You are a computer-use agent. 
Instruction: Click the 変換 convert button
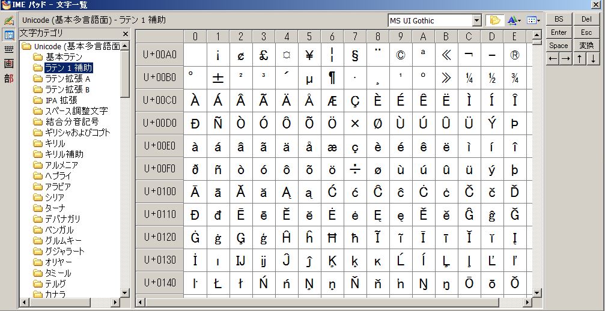tap(586, 46)
